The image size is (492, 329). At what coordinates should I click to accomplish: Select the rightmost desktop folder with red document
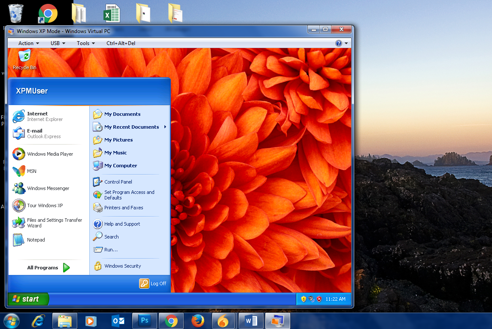click(x=175, y=13)
